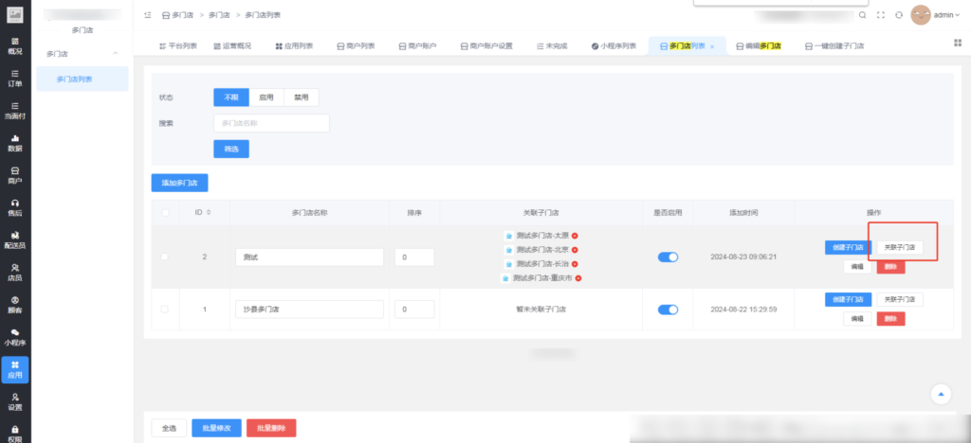This screenshot has width=971, height=443.
Task: Click the search magnifier icon in the header
Action: pyautogui.click(x=863, y=15)
